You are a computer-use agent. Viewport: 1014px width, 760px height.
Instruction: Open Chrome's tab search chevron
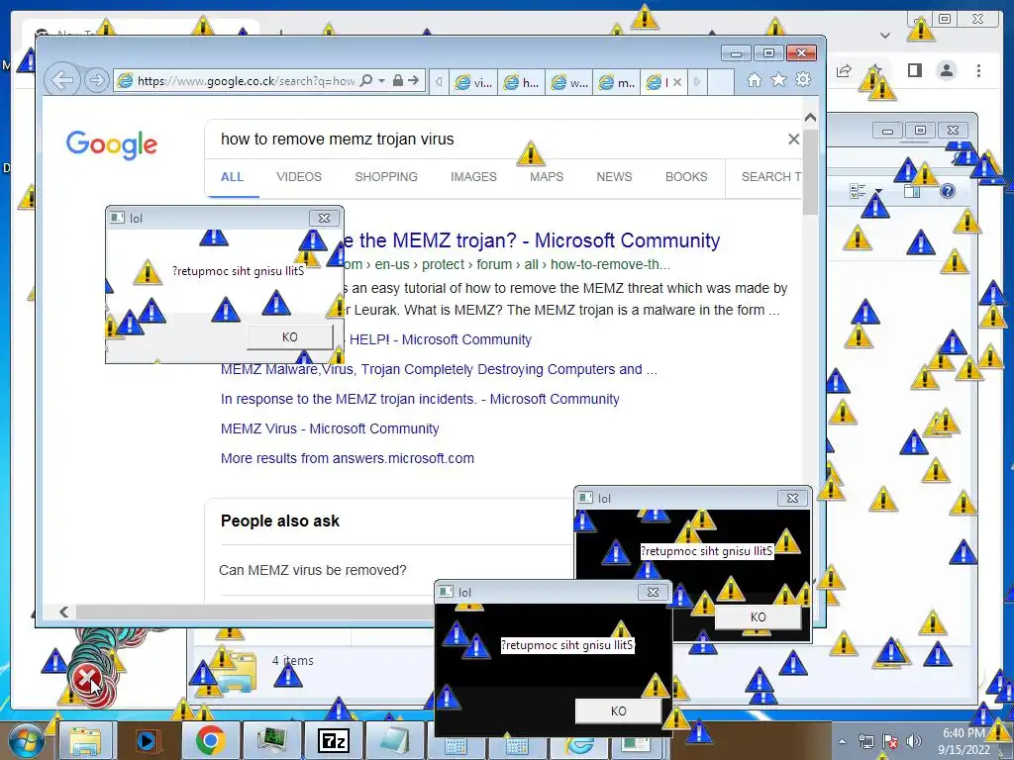point(885,36)
